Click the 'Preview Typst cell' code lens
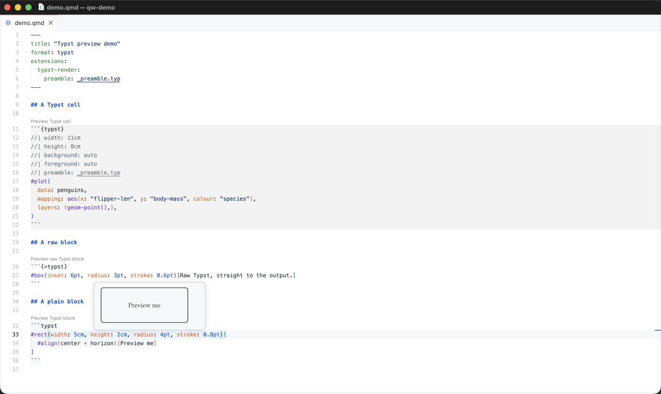The image size is (661, 394). pos(51,121)
